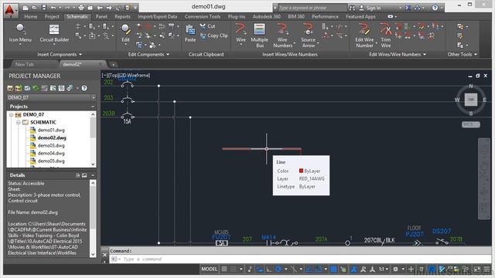Viewport: 495px width, 278px height.
Task: Select the Edit component tool
Action: click(x=125, y=34)
